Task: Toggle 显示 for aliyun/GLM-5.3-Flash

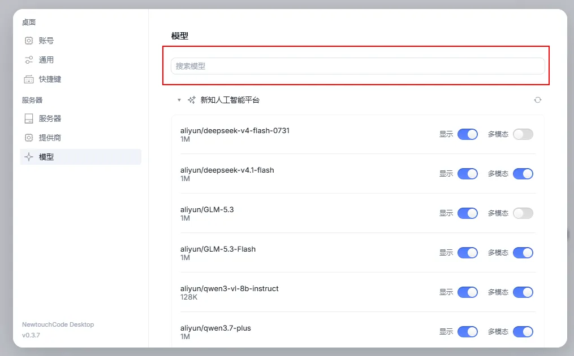Action: tap(468, 253)
